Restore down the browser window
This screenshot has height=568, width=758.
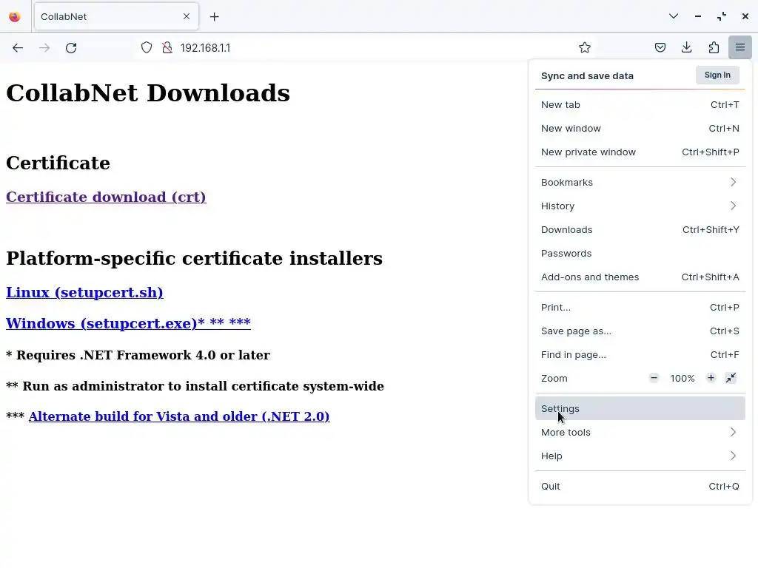point(722,16)
